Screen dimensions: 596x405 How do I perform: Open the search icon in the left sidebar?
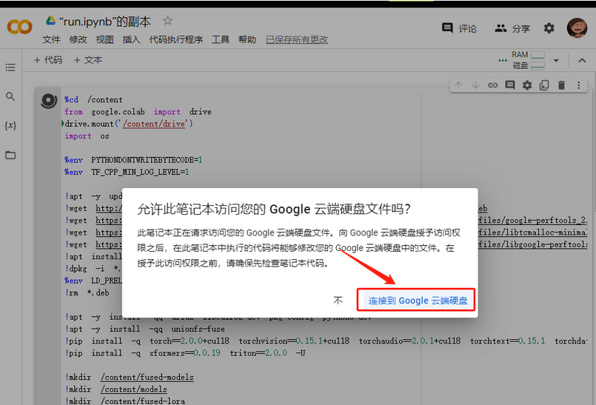[10, 96]
